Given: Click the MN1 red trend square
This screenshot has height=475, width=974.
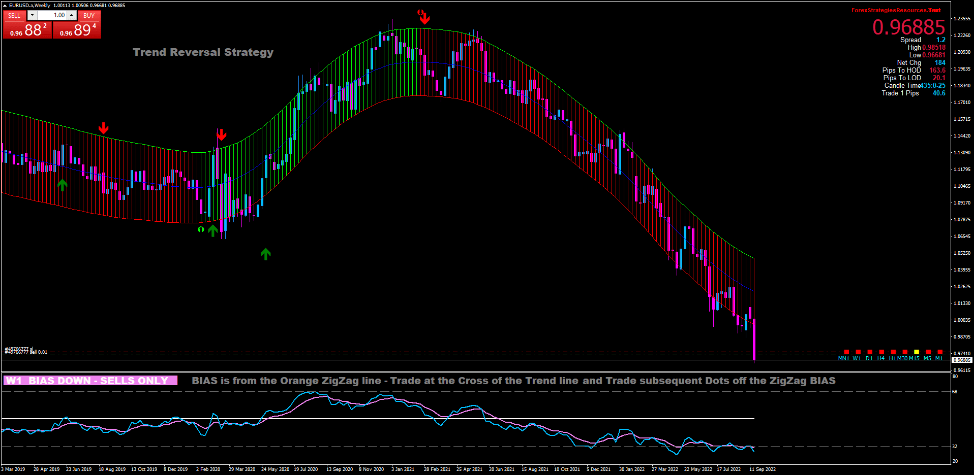Looking at the screenshot, I should click(x=846, y=352).
